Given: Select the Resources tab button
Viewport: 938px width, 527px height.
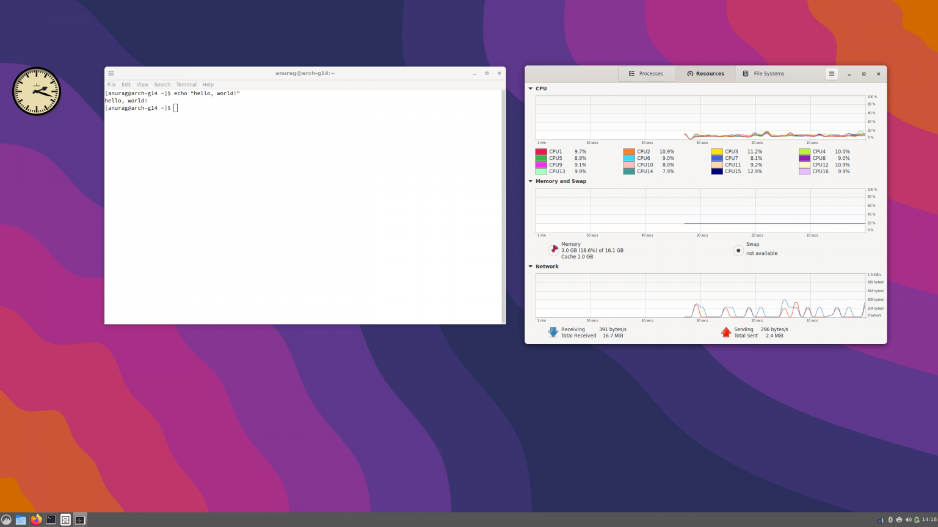Looking at the screenshot, I should (x=705, y=73).
